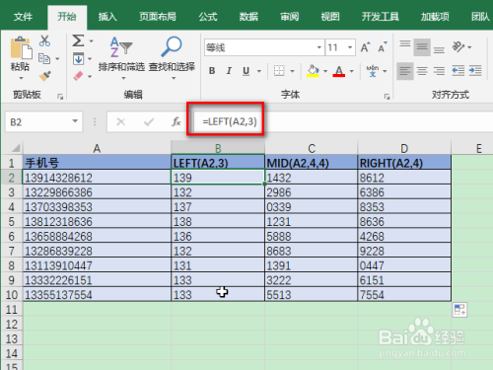The image size is (493, 370).
Task: Set middle vertical alignment
Action: point(422,47)
